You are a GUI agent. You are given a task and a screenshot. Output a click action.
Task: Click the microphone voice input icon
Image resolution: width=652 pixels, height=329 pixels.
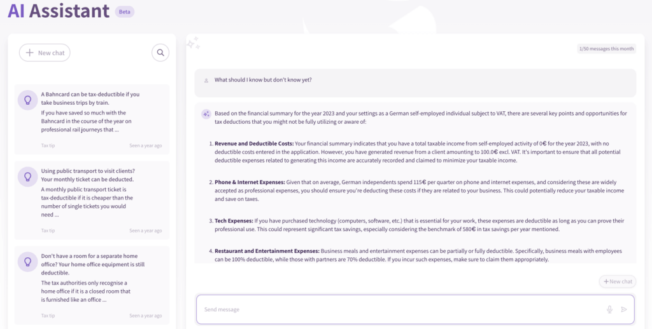coord(609,309)
